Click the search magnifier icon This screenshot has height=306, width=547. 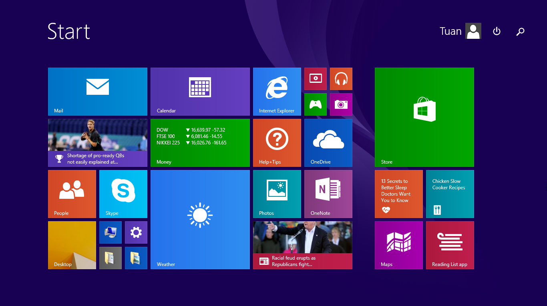(x=520, y=32)
